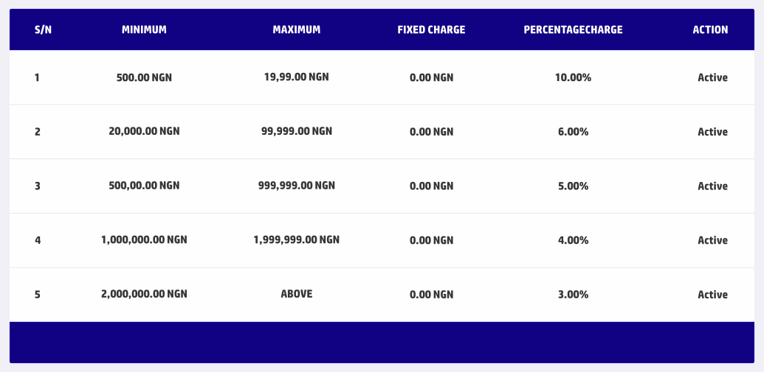Select the 500.00 NGN minimum cell
Viewport: 764px width, 372px height.
[x=144, y=77]
